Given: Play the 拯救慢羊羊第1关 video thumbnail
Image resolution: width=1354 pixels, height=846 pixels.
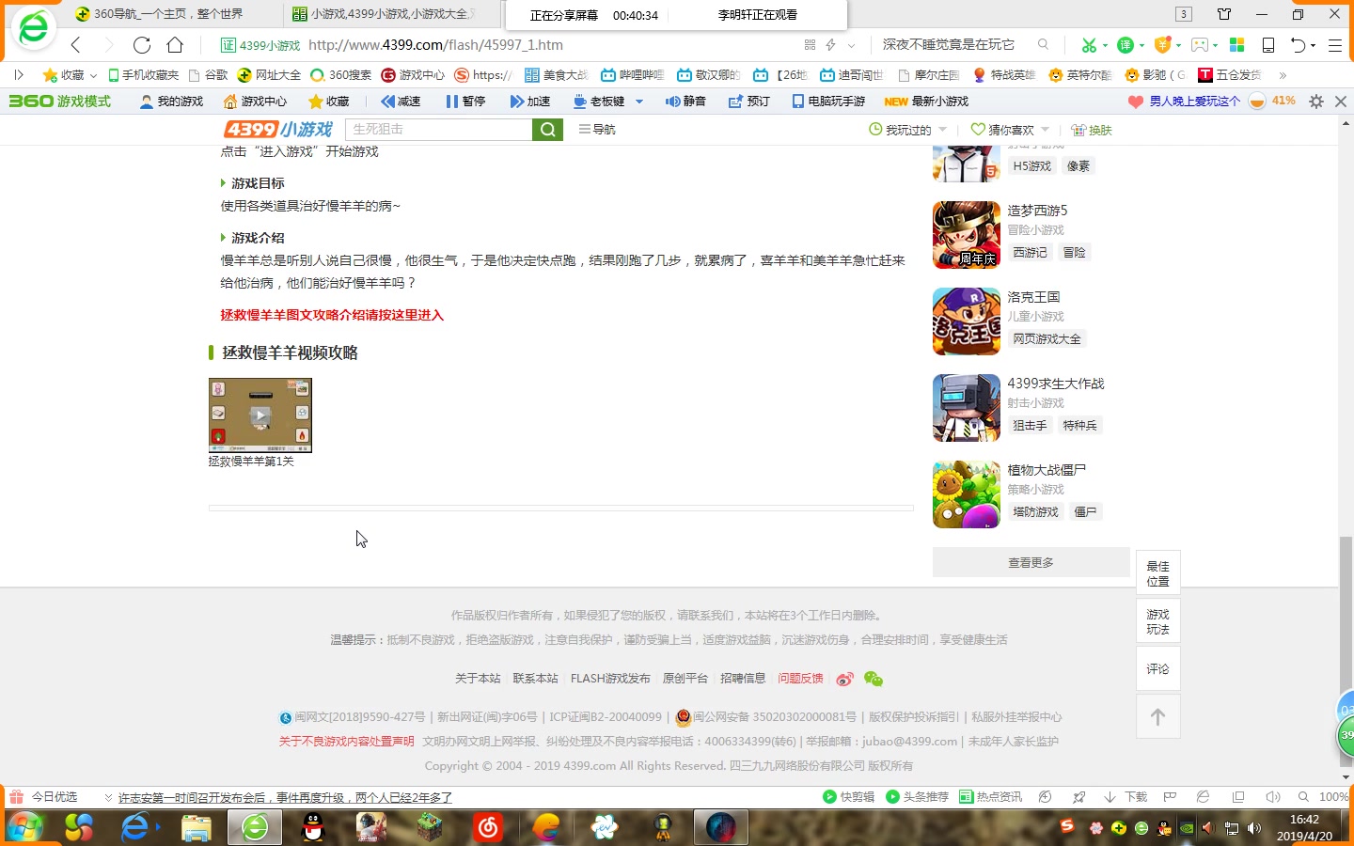Looking at the screenshot, I should coord(260,415).
